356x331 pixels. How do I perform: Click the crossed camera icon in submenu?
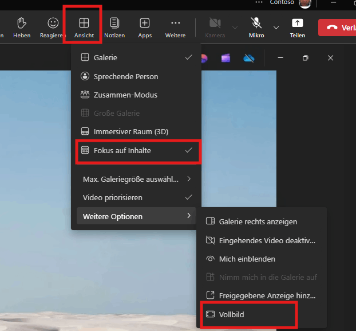tap(210, 240)
